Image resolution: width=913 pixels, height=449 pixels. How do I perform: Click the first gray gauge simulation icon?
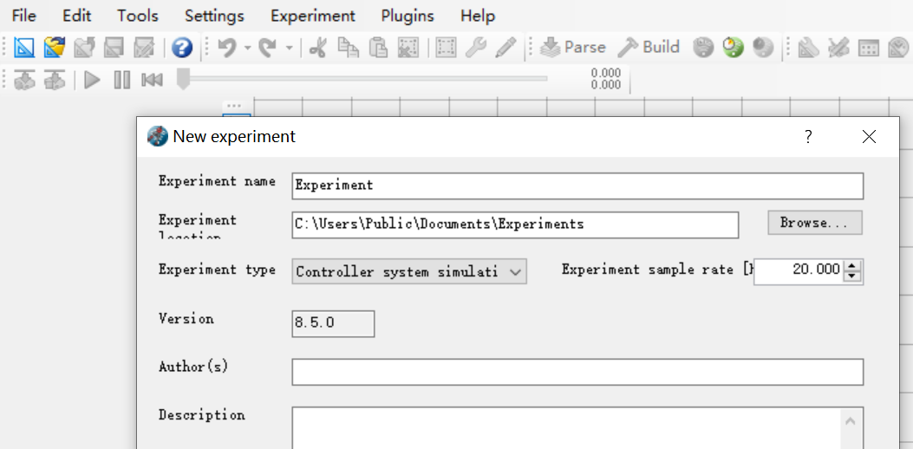point(704,47)
